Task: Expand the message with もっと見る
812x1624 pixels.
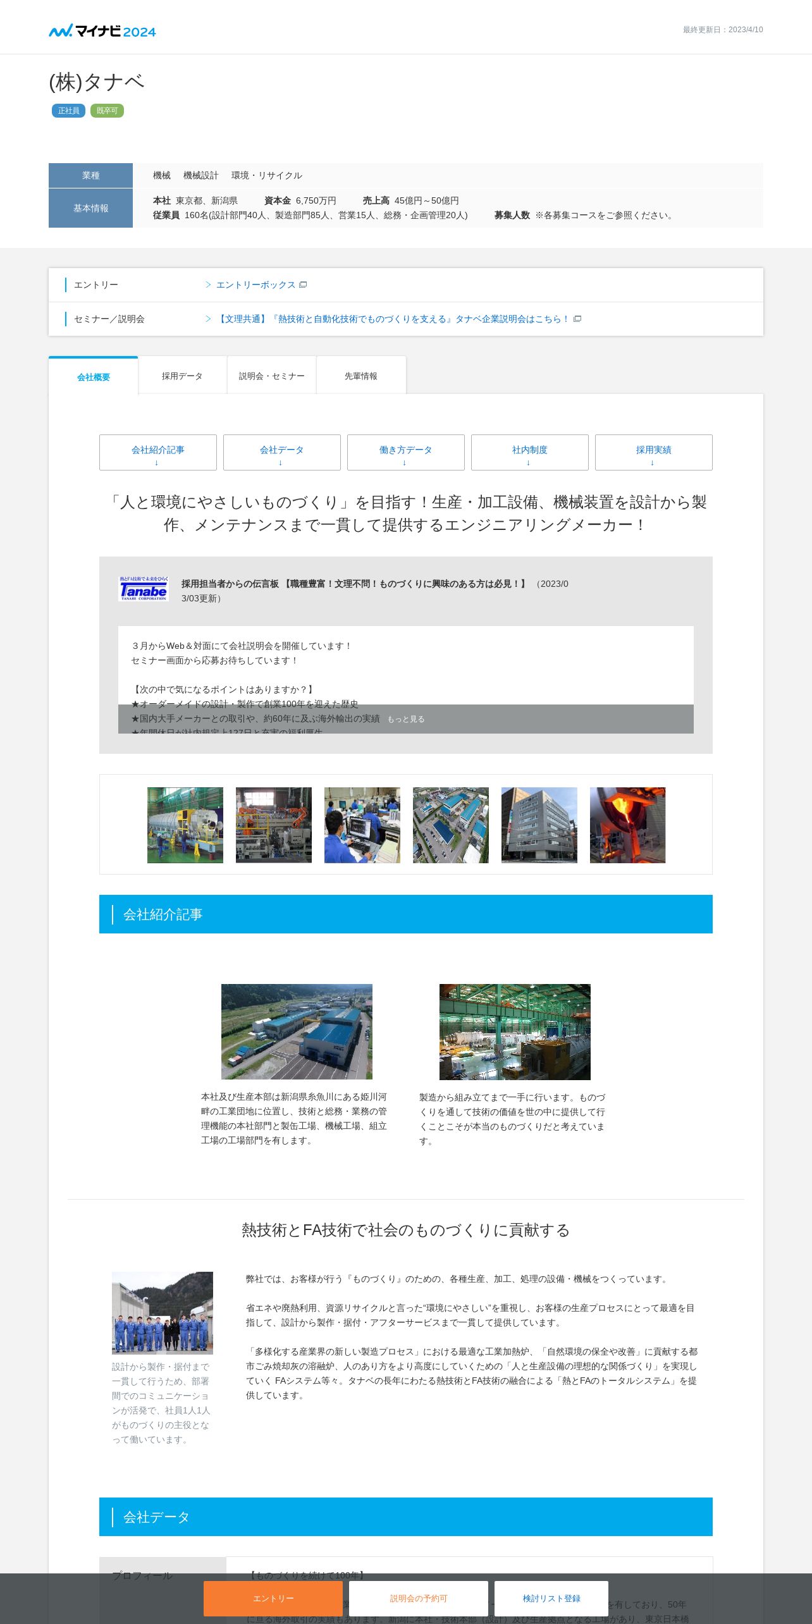Action: 406,719
